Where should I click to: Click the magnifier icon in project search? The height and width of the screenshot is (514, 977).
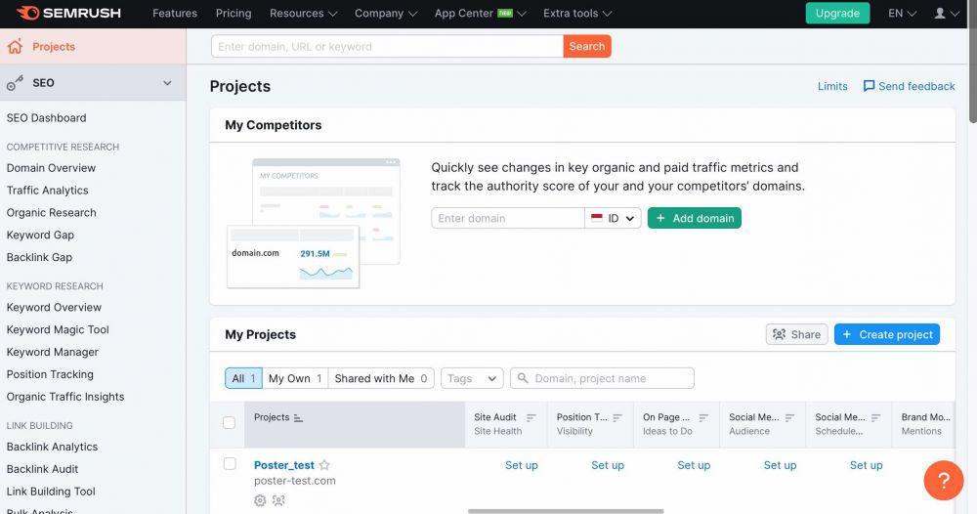tap(523, 378)
